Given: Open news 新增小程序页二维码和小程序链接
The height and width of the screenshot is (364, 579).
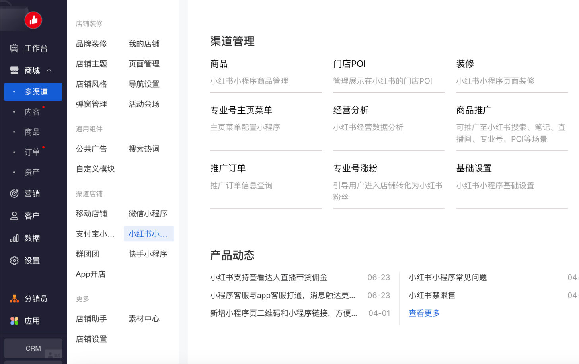Looking at the screenshot, I should pyautogui.click(x=283, y=313).
